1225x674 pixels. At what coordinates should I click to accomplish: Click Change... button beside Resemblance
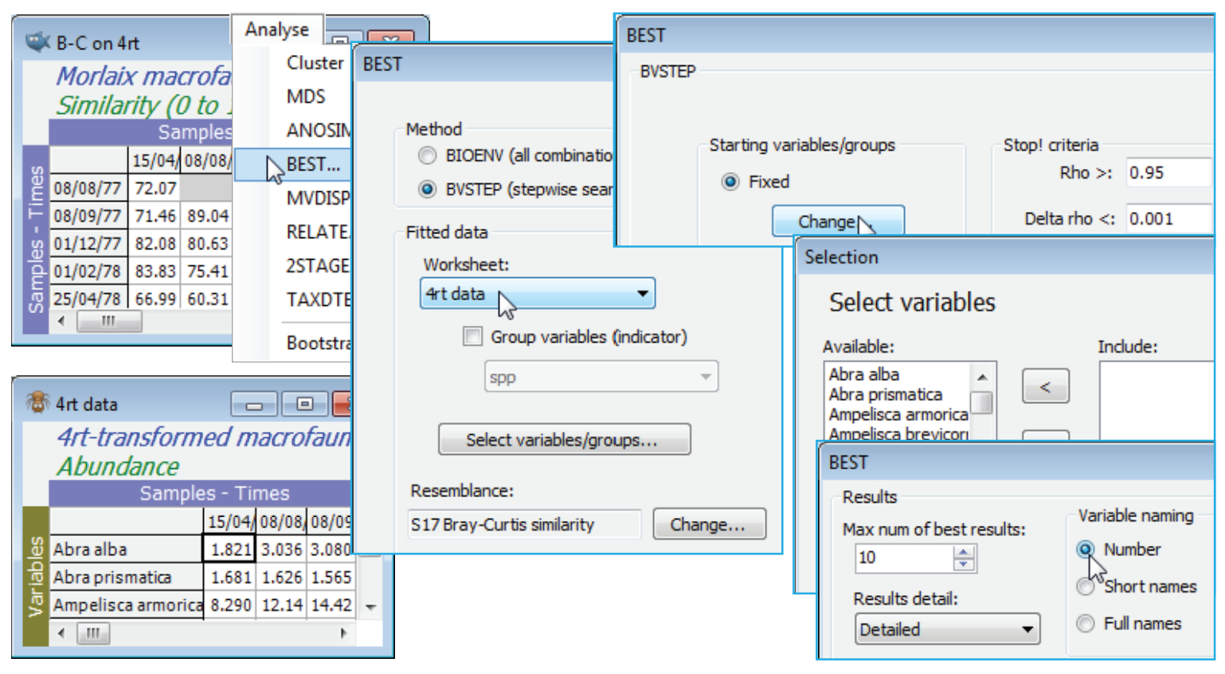[709, 524]
